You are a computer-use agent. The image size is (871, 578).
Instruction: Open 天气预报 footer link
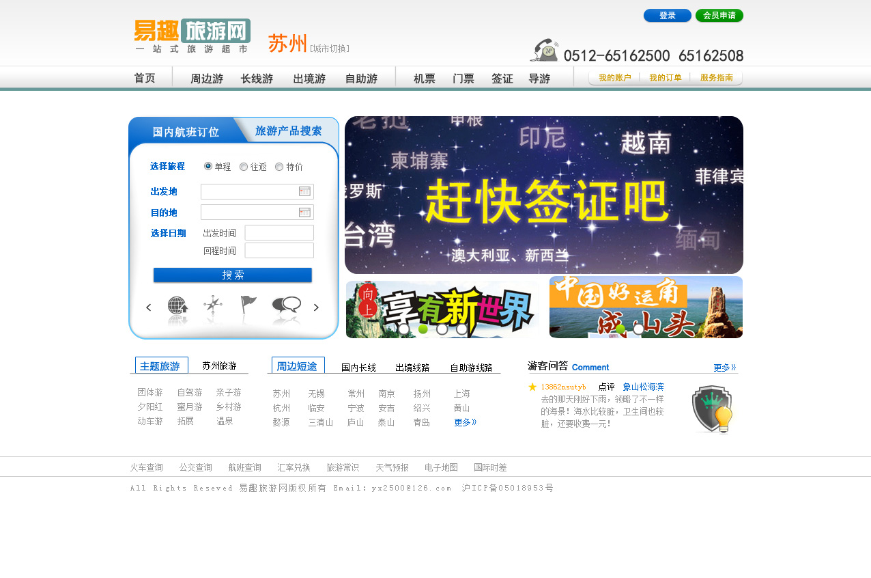[392, 468]
